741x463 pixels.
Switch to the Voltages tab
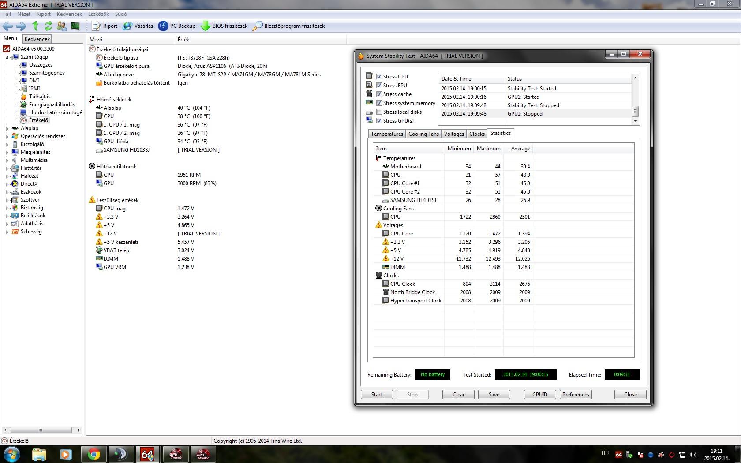tap(454, 134)
